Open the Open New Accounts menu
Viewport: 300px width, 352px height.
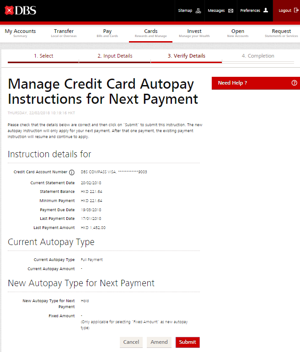coord(237,33)
